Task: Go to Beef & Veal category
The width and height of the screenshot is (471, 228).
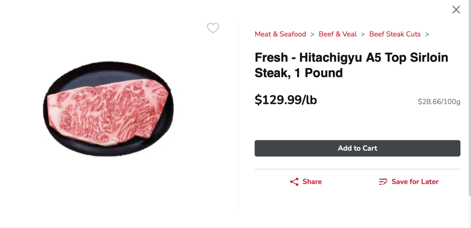Action: point(338,34)
